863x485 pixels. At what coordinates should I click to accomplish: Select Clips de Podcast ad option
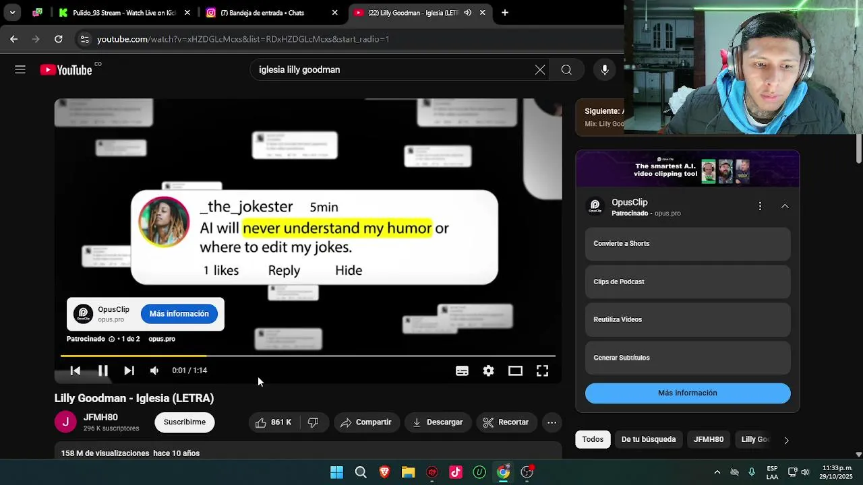[x=688, y=282]
